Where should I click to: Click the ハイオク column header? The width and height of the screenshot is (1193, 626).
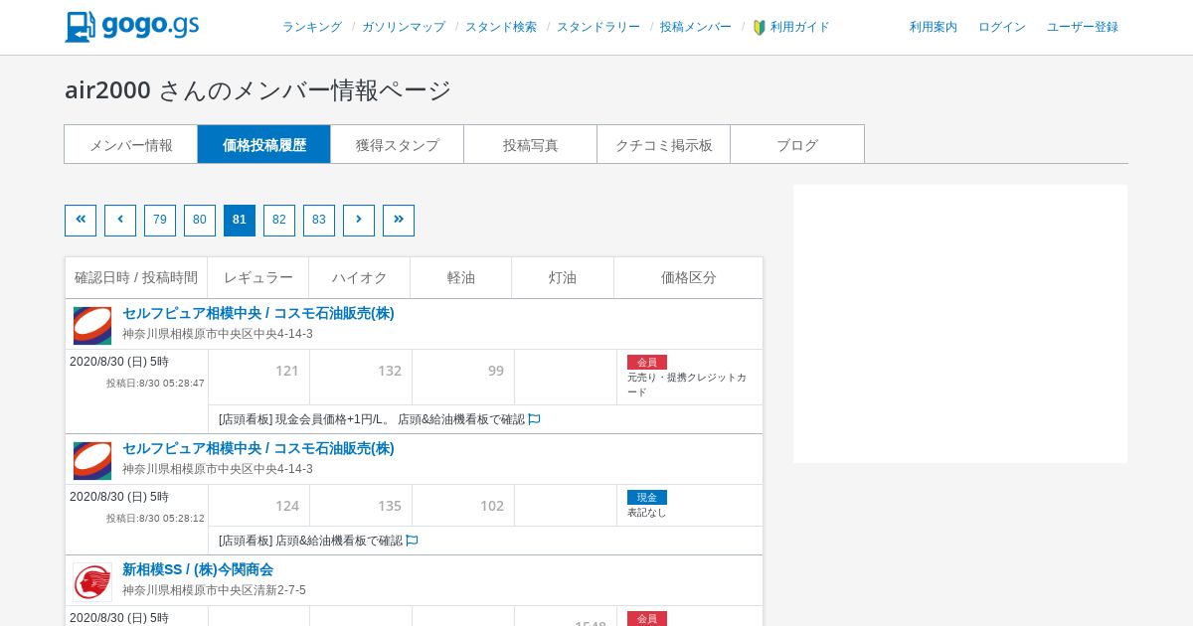click(x=360, y=278)
